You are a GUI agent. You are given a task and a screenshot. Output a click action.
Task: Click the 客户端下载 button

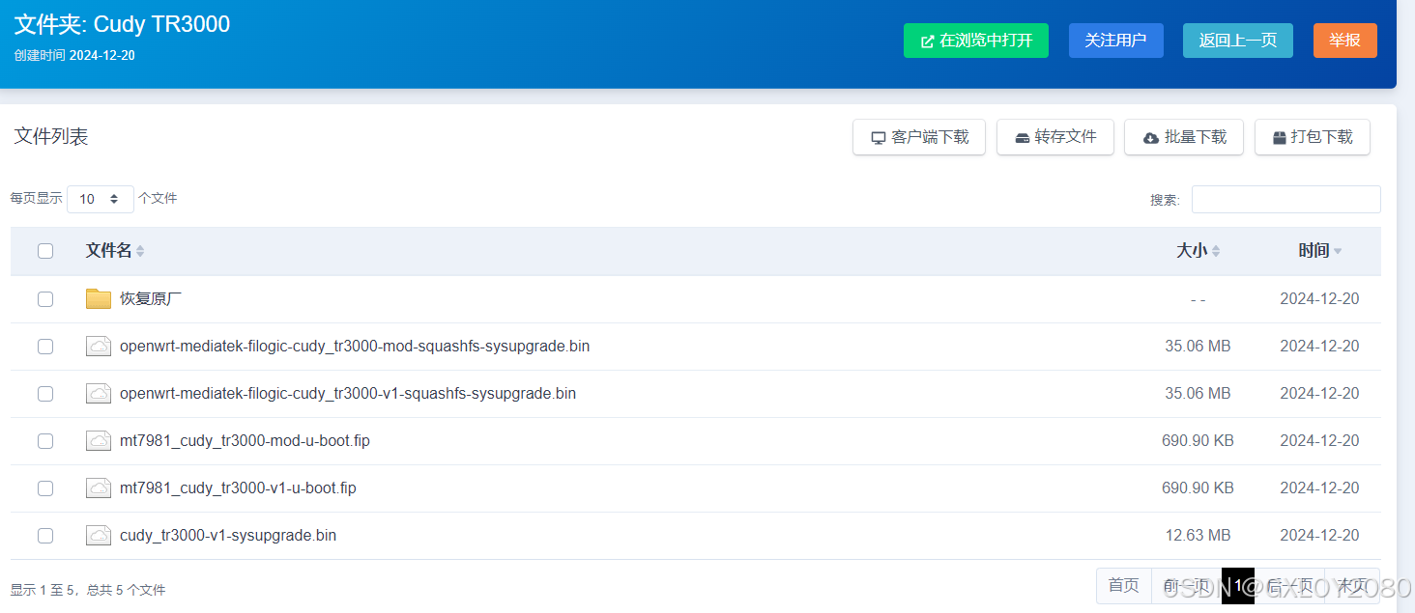[x=919, y=137]
